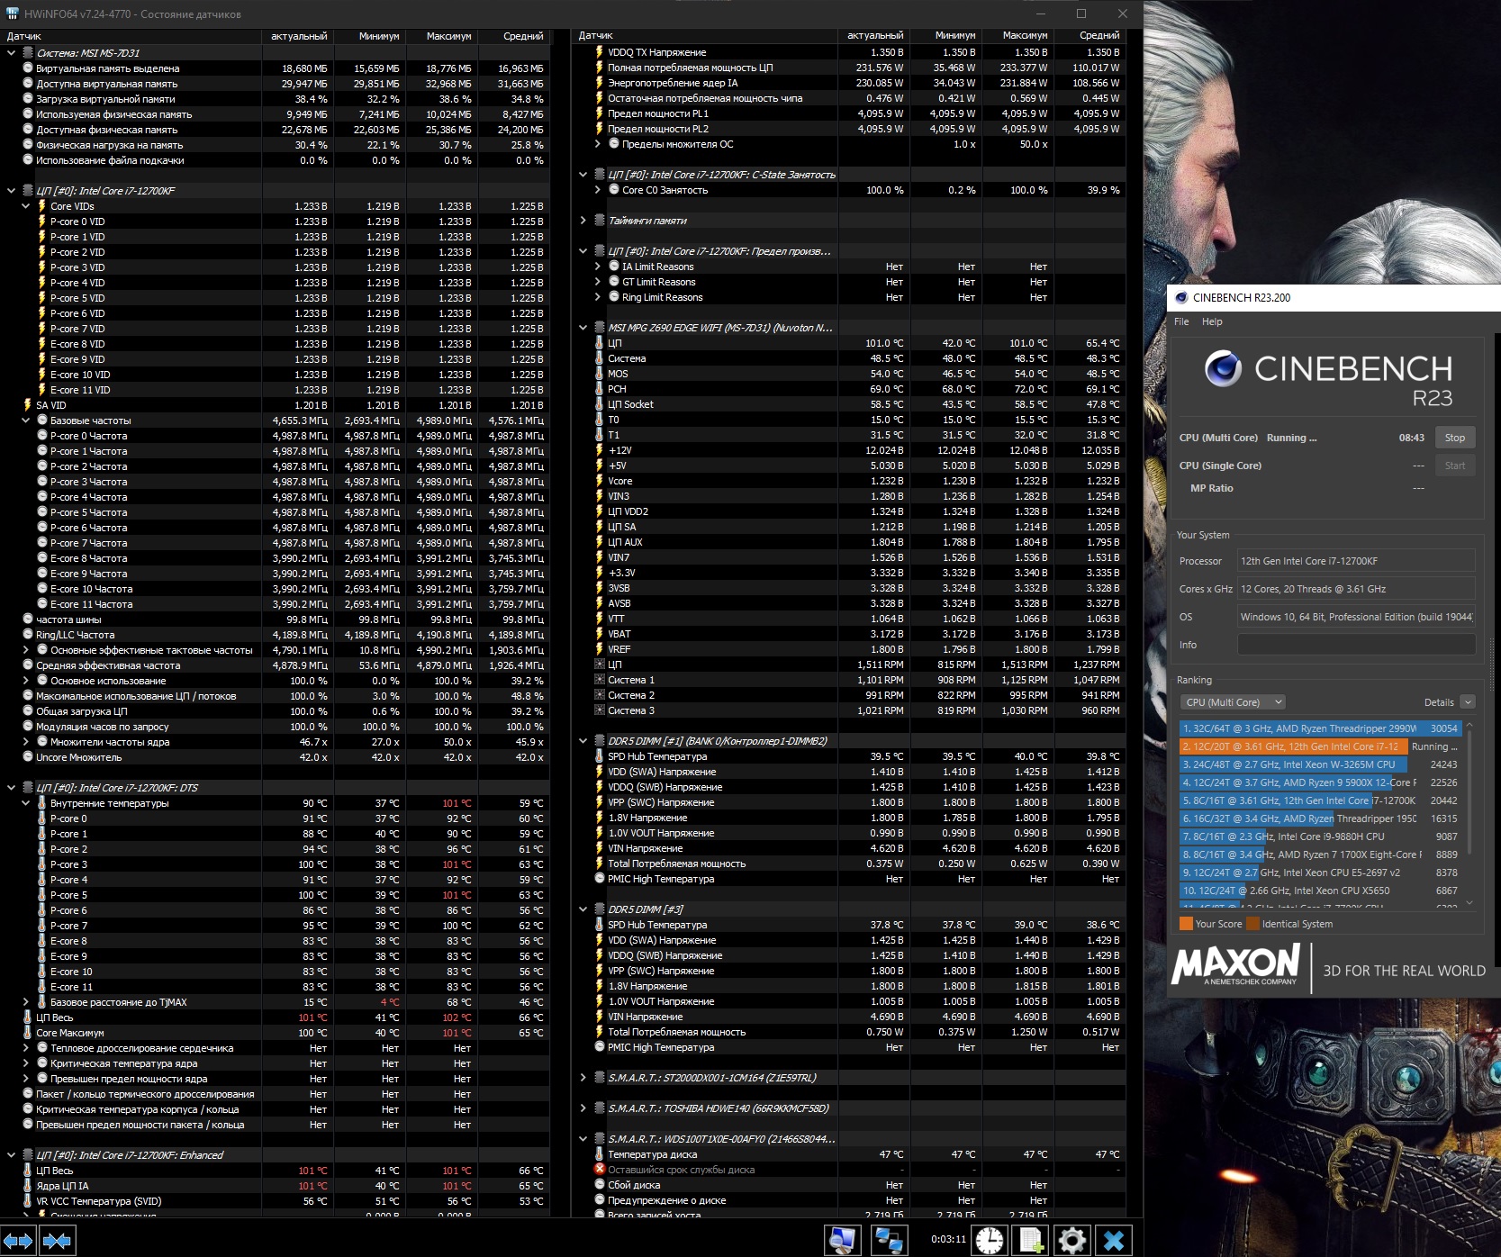Expand the Пределы множителя OC node

coord(598,144)
